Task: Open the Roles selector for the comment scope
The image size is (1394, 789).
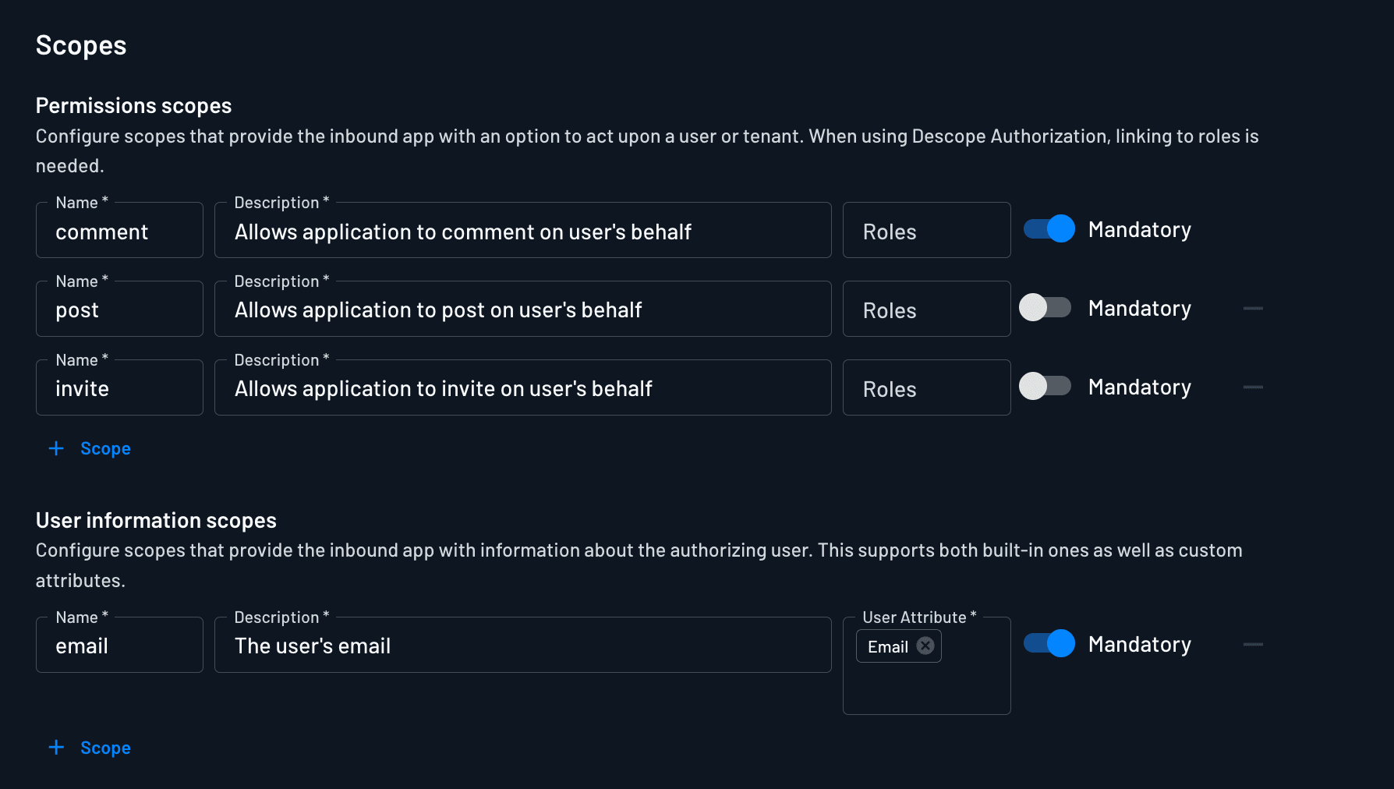Action: (x=926, y=229)
